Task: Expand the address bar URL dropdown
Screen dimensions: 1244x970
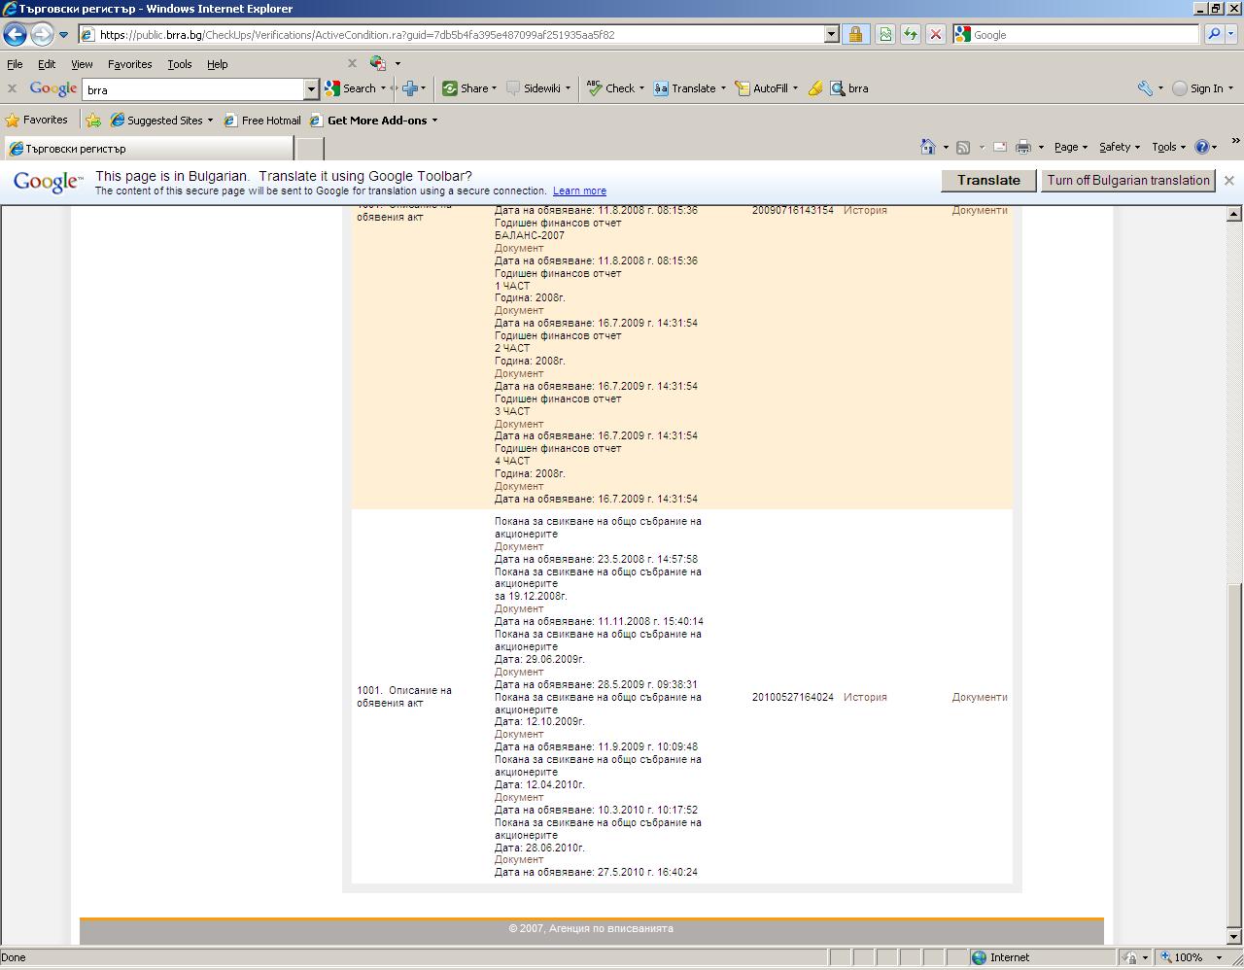Action: (831, 35)
